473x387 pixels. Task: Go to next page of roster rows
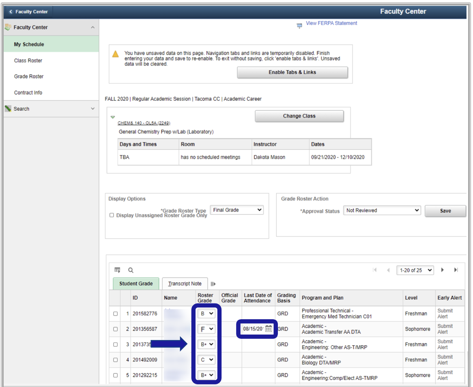(x=443, y=270)
